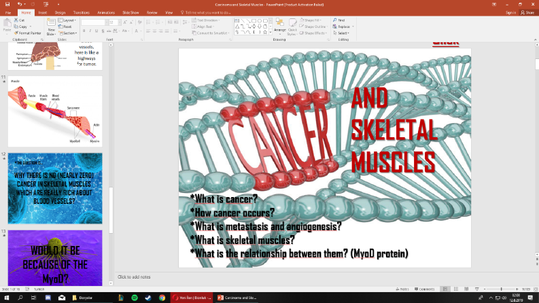Expand the Section dropdown
The image size is (539, 303).
(68, 33)
